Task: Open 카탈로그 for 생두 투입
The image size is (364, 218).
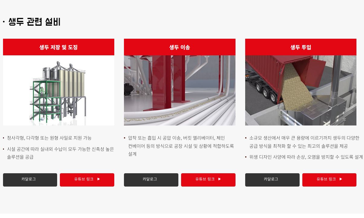Action: pos(272,180)
